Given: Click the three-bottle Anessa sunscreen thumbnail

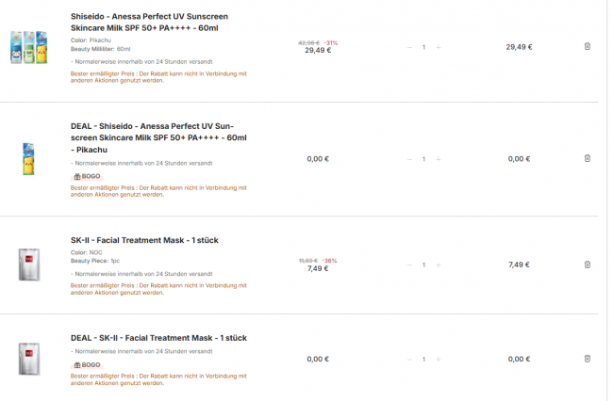Looking at the screenshot, I should (29, 47).
